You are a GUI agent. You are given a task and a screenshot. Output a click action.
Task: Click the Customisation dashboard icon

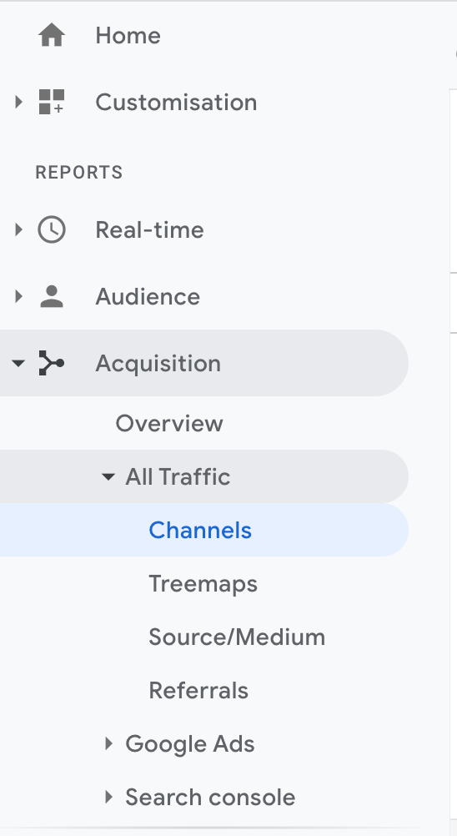52,102
